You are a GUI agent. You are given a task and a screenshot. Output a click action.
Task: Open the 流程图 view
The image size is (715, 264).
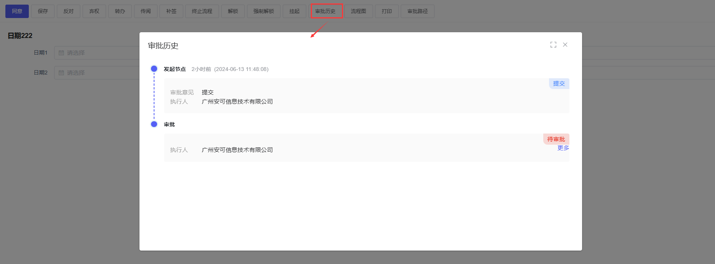pyautogui.click(x=358, y=12)
